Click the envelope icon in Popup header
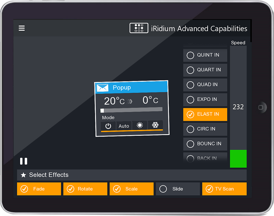This screenshot has height=216, width=274. [102, 88]
